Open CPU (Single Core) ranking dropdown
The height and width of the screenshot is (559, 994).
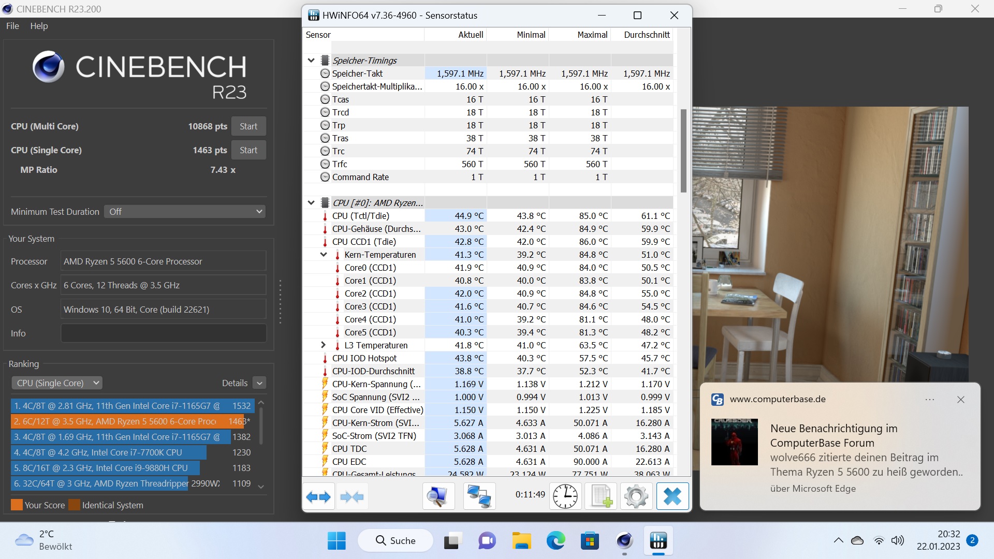[x=57, y=383]
